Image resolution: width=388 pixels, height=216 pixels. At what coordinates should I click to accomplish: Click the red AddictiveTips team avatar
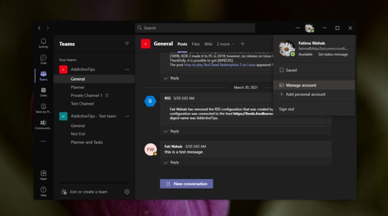point(64,69)
